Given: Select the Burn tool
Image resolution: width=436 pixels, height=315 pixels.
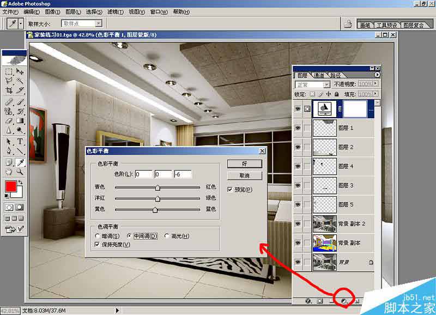Looking at the screenshot, I should pos(20,130).
